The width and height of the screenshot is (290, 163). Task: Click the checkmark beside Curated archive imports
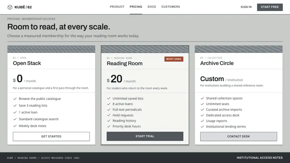(x=202, y=110)
